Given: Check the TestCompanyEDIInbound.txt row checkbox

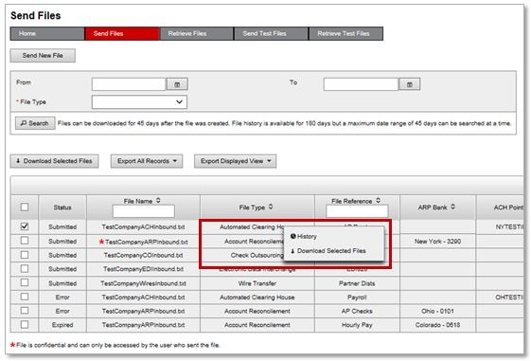Looking at the screenshot, I should pos(25,269).
